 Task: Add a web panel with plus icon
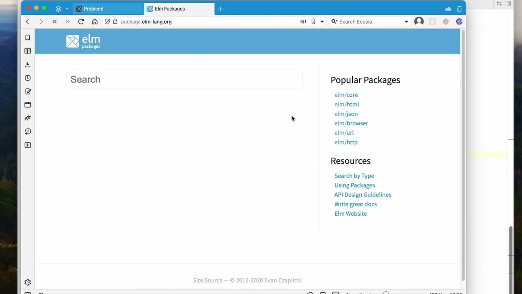point(28,145)
